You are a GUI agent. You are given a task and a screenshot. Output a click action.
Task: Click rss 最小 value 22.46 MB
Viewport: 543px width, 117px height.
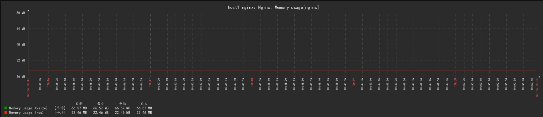(101, 113)
